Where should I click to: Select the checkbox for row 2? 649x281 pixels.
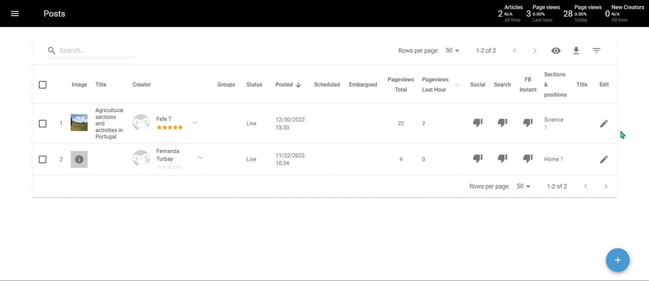[43, 159]
